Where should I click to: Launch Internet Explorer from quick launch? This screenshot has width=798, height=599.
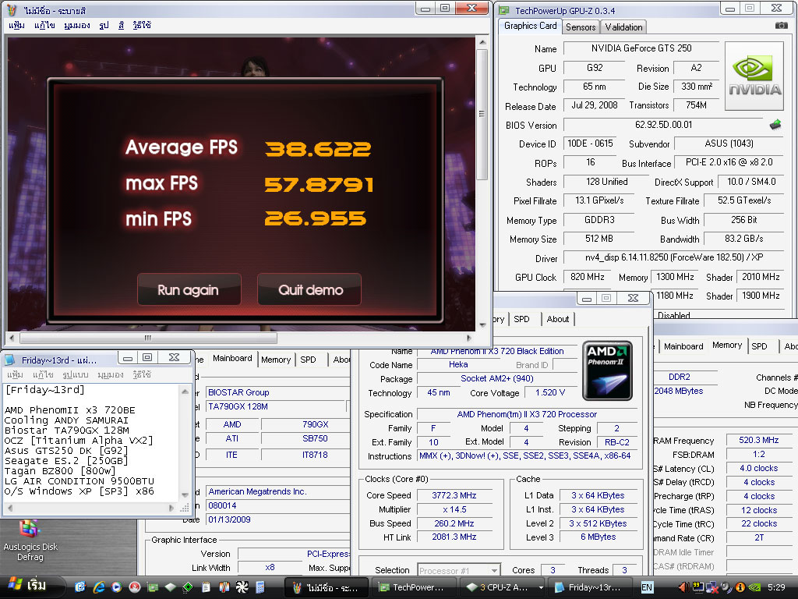[x=98, y=587]
